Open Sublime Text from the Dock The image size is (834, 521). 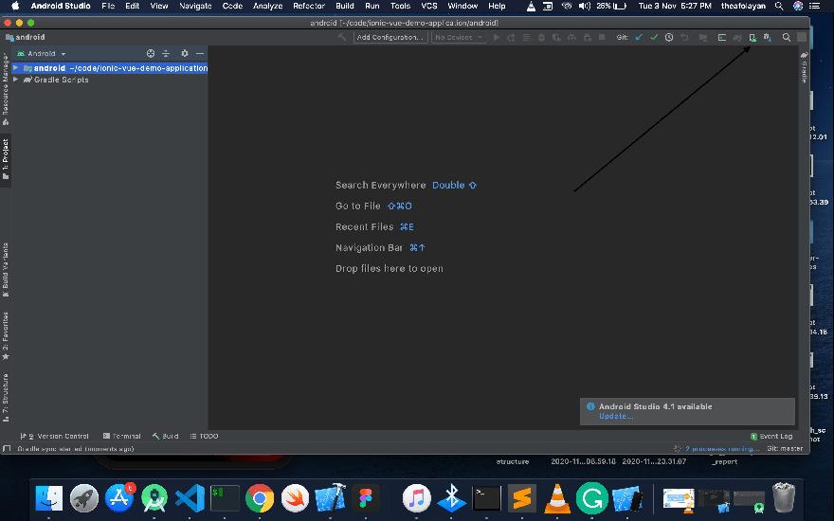point(522,498)
